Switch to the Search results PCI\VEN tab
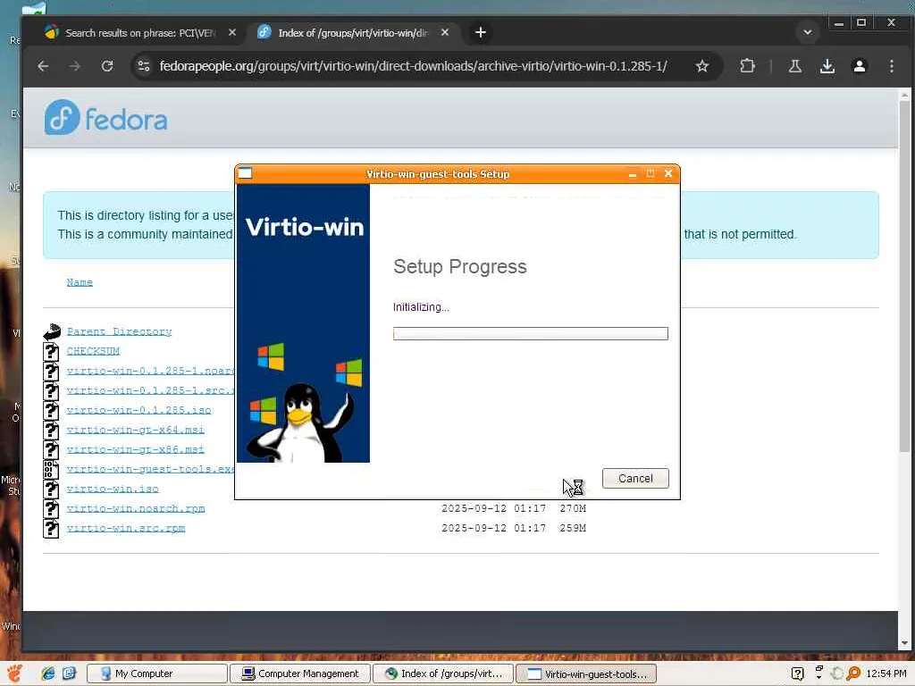The height and width of the screenshot is (686, 915). click(140, 33)
